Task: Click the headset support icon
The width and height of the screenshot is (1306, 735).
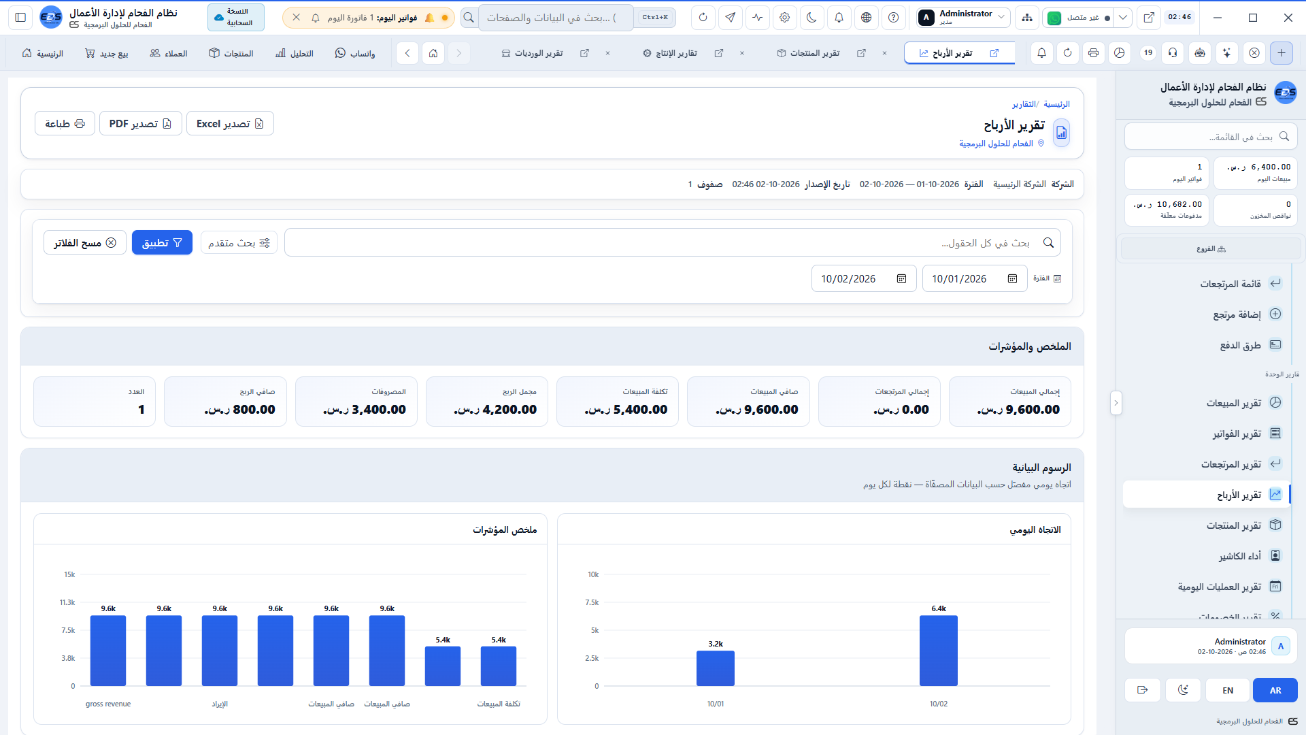Action: [1173, 53]
